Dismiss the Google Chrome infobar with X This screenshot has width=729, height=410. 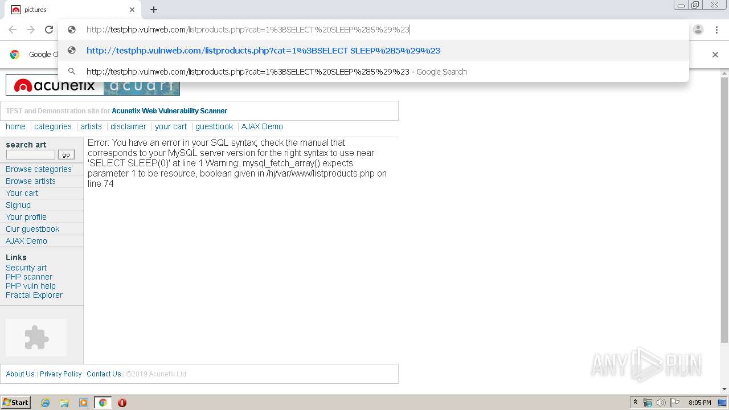pyautogui.click(x=715, y=55)
